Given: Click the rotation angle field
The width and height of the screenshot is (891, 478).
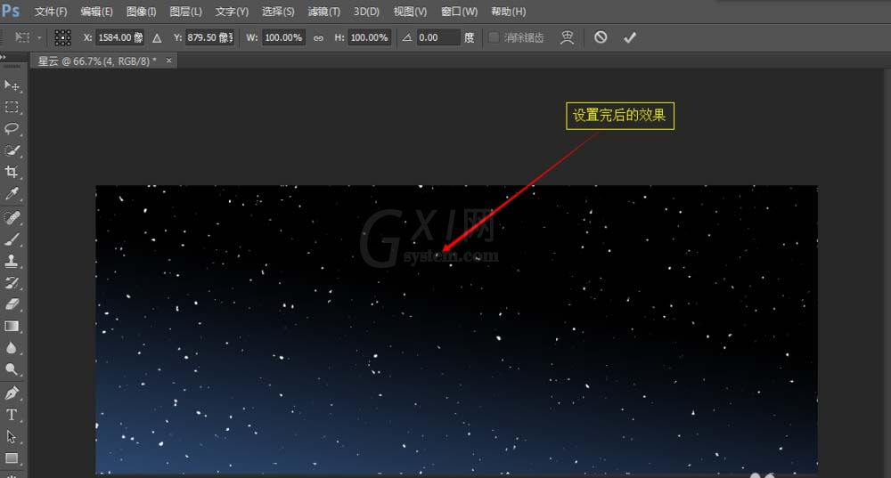Looking at the screenshot, I should click(437, 37).
